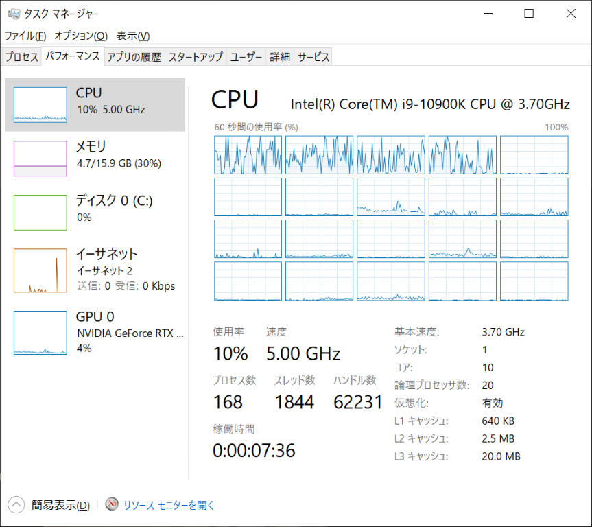Viewport: 592px width, 527px height.
Task: Collapse view with 簡易表示 chevron icon
Action: coord(16,505)
